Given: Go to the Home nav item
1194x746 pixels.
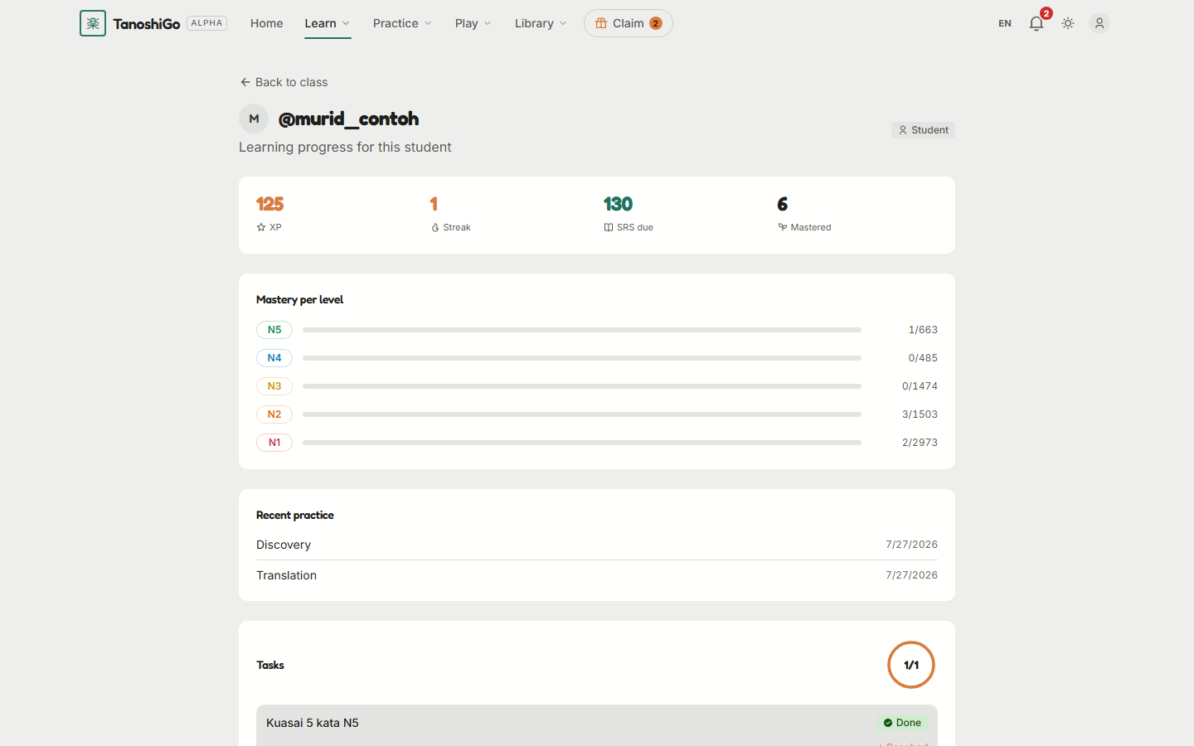Looking at the screenshot, I should pos(267,23).
